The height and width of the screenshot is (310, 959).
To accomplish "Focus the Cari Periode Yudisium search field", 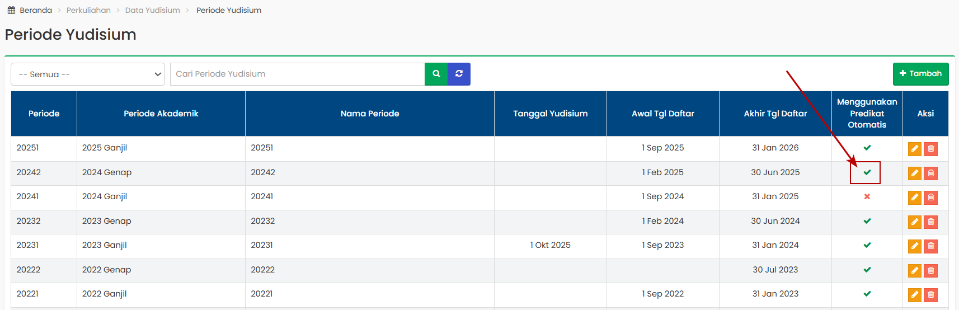I will 297,74.
